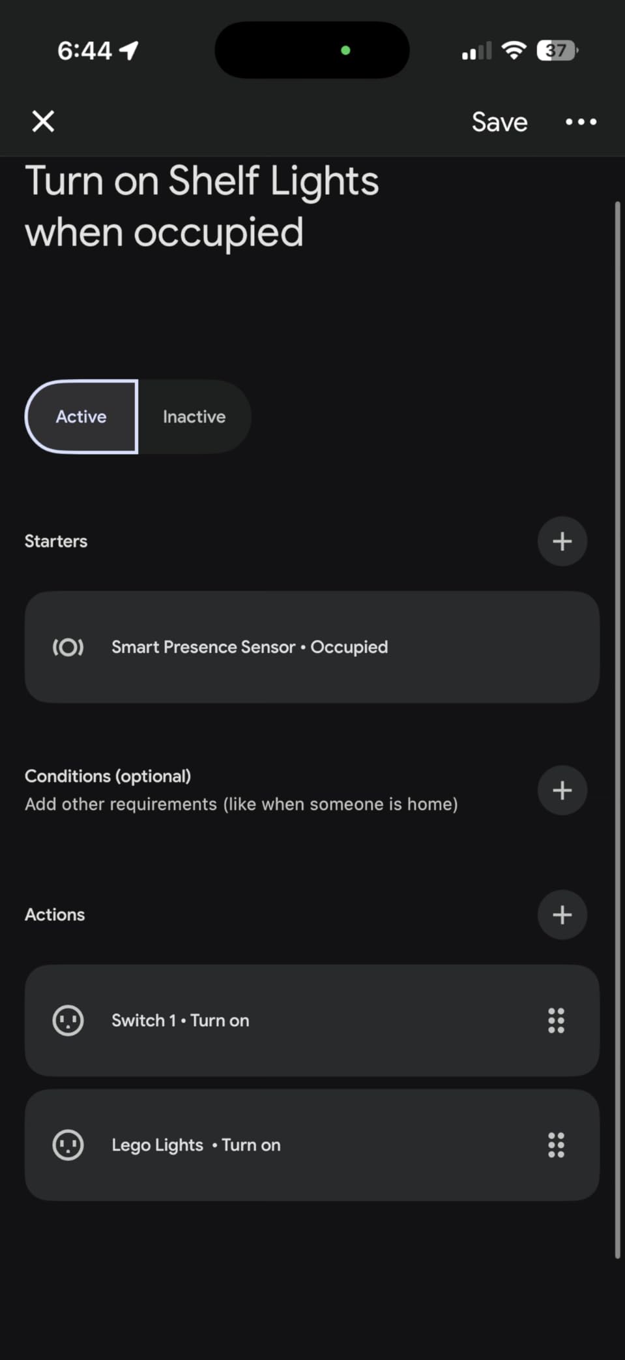The height and width of the screenshot is (1360, 625).
Task: Tap the Switch 1 drag handle
Action: point(556,1021)
